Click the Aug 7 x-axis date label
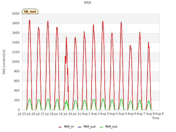The height and width of the screenshot is (132, 176). coord(141,114)
